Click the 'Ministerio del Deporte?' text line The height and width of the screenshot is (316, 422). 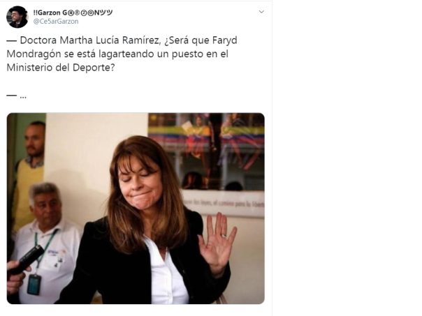[61, 68]
